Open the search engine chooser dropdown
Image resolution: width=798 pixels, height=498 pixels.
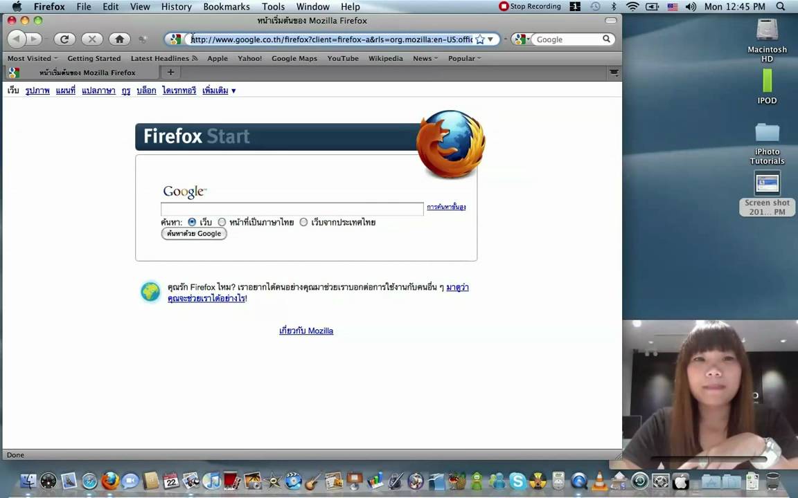pyautogui.click(x=521, y=39)
